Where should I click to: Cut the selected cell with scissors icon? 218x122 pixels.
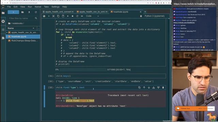point(53,16)
